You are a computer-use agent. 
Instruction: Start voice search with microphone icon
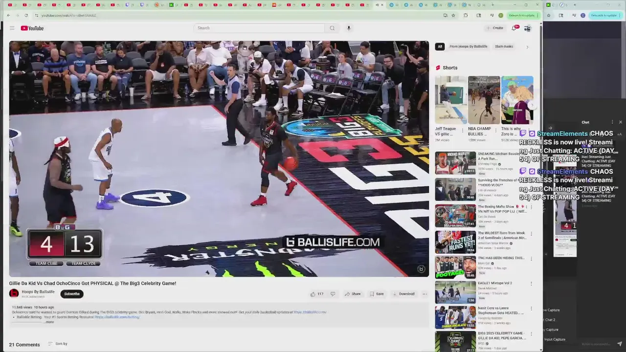[x=349, y=28]
